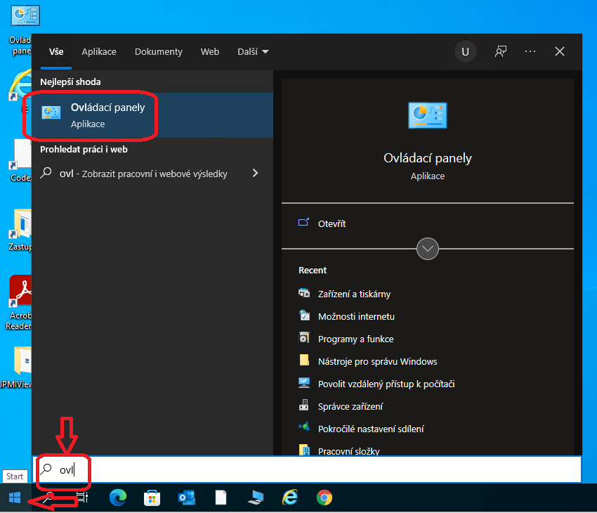
Task: Click the Task View taskbar button
Action: [82, 498]
